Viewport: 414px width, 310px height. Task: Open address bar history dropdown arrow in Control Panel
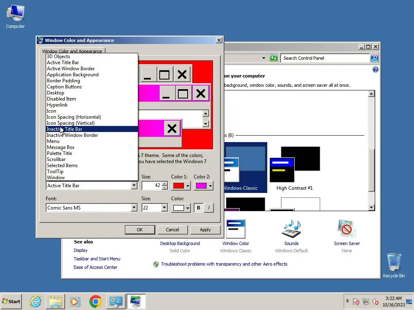point(264,58)
